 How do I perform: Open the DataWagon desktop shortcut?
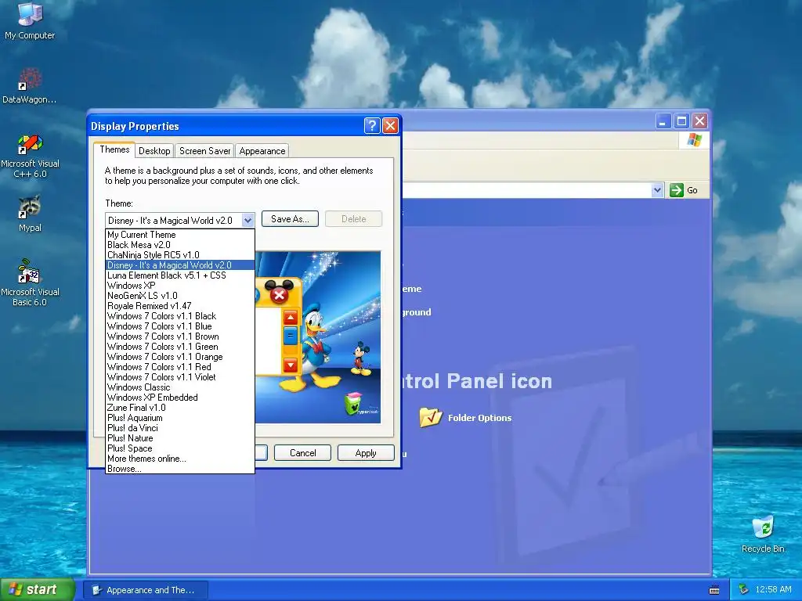30,86
